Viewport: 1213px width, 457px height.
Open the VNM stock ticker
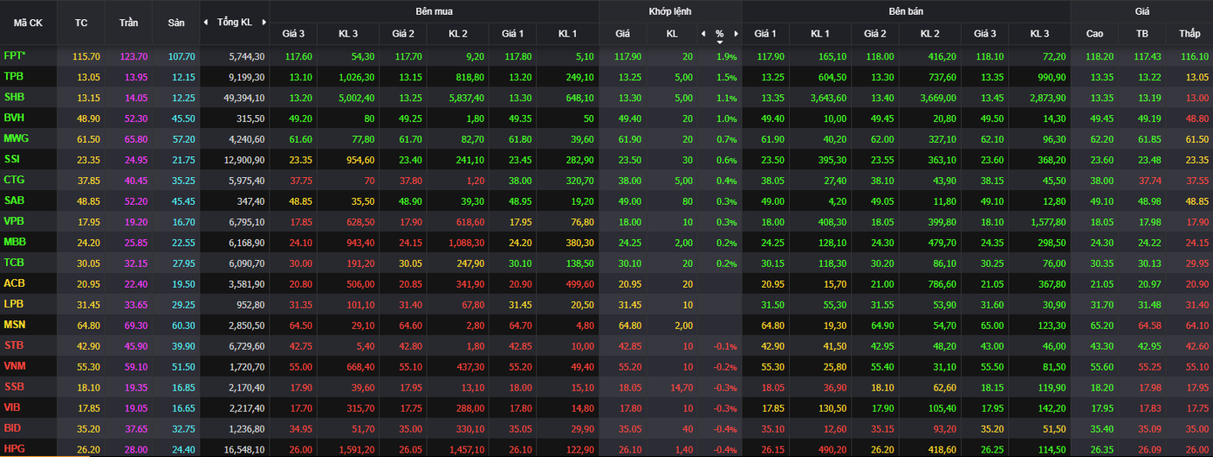click(14, 366)
